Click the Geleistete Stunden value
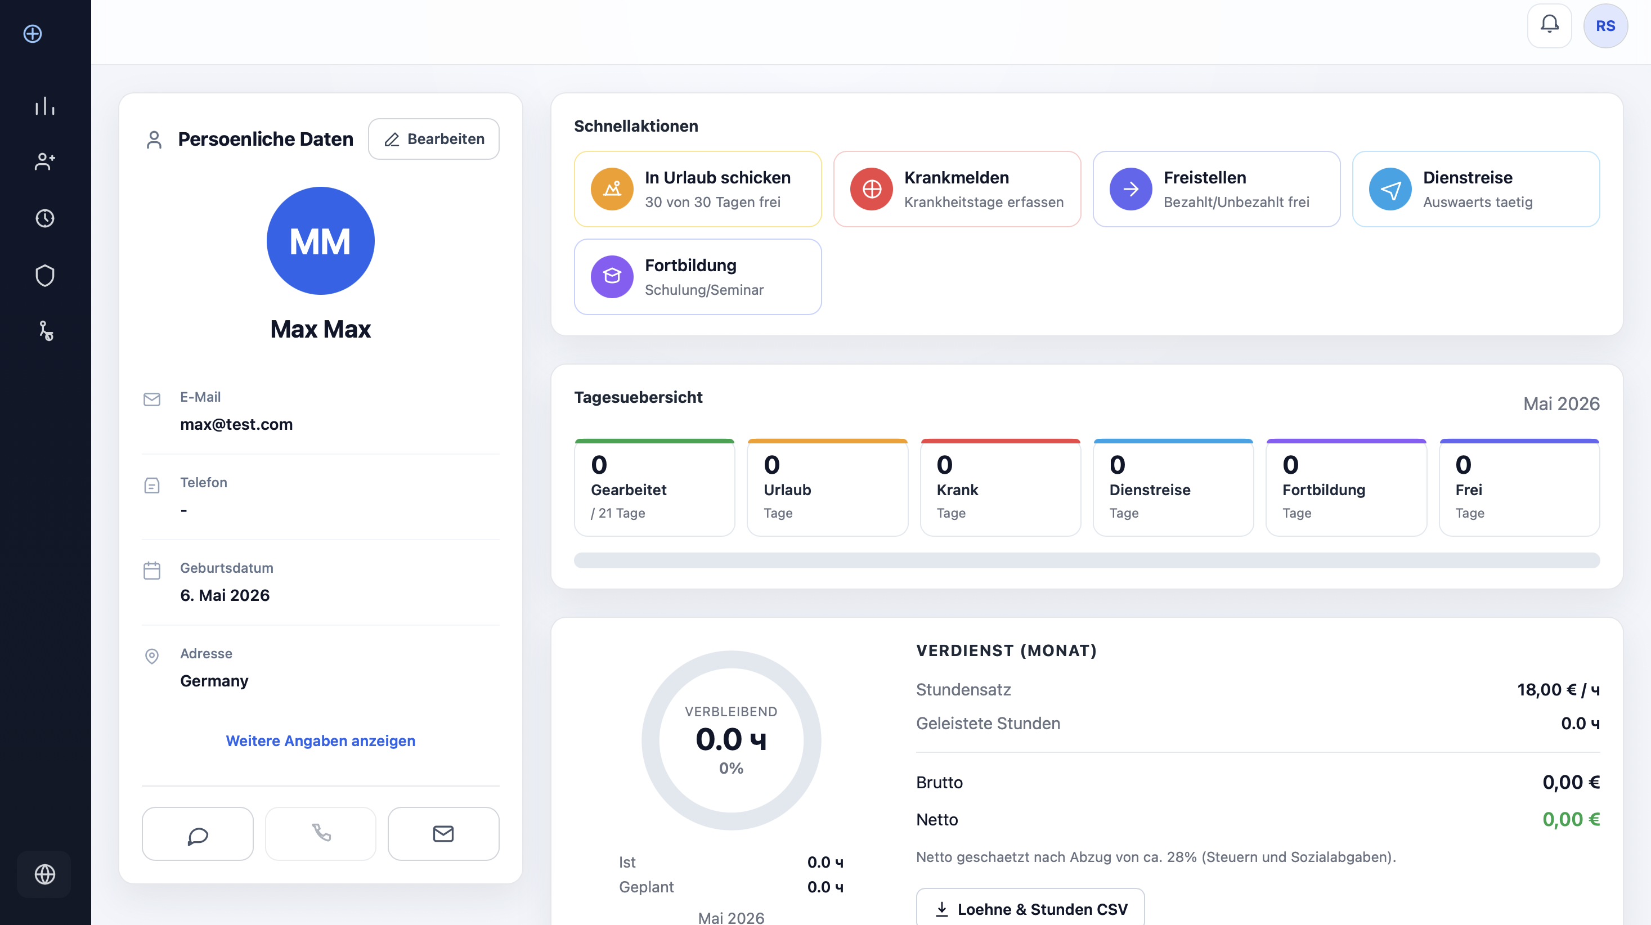Viewport: 1651px width, 925px height. coord(1580,723)
